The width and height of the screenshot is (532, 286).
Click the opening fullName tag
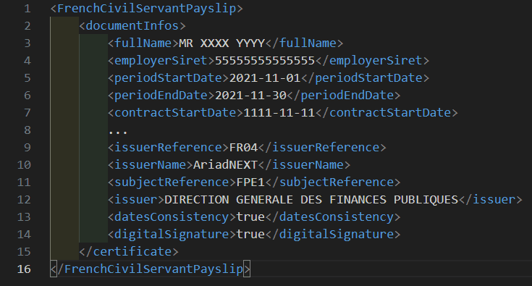(x=143, y=43)
